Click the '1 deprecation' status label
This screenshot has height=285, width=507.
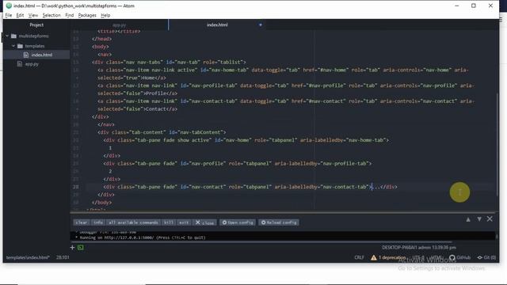coord(392,257)
